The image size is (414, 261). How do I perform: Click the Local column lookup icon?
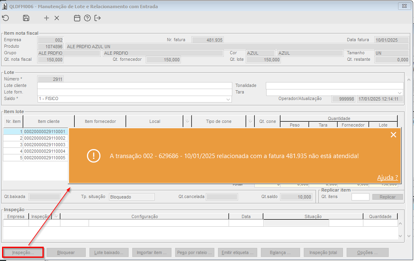(x=187, y=121)
